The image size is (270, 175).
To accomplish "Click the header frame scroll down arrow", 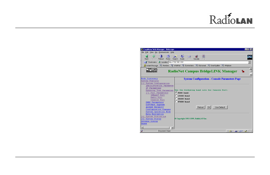I will coord(251,75).
